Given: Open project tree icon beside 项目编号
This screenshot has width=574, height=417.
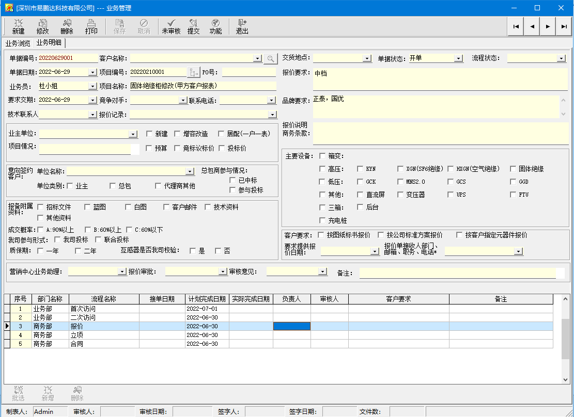Looking at the screenshot, I should pos(194,72).
